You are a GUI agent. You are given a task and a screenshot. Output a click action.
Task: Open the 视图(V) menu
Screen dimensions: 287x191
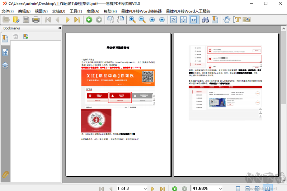41,11
